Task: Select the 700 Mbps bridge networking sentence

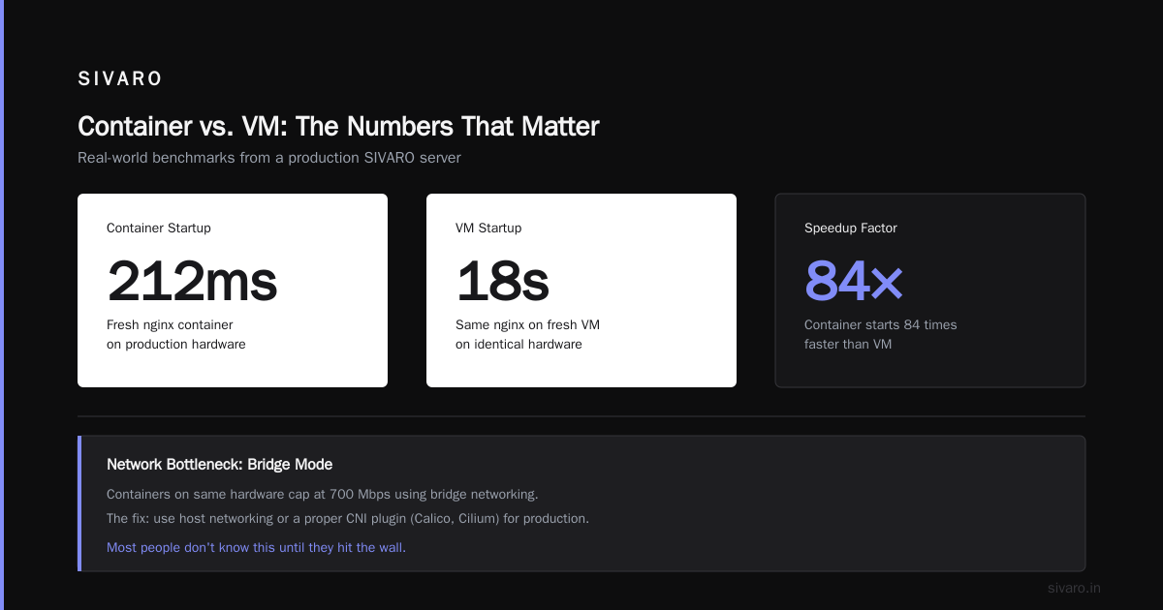Action: pos(323,494)
